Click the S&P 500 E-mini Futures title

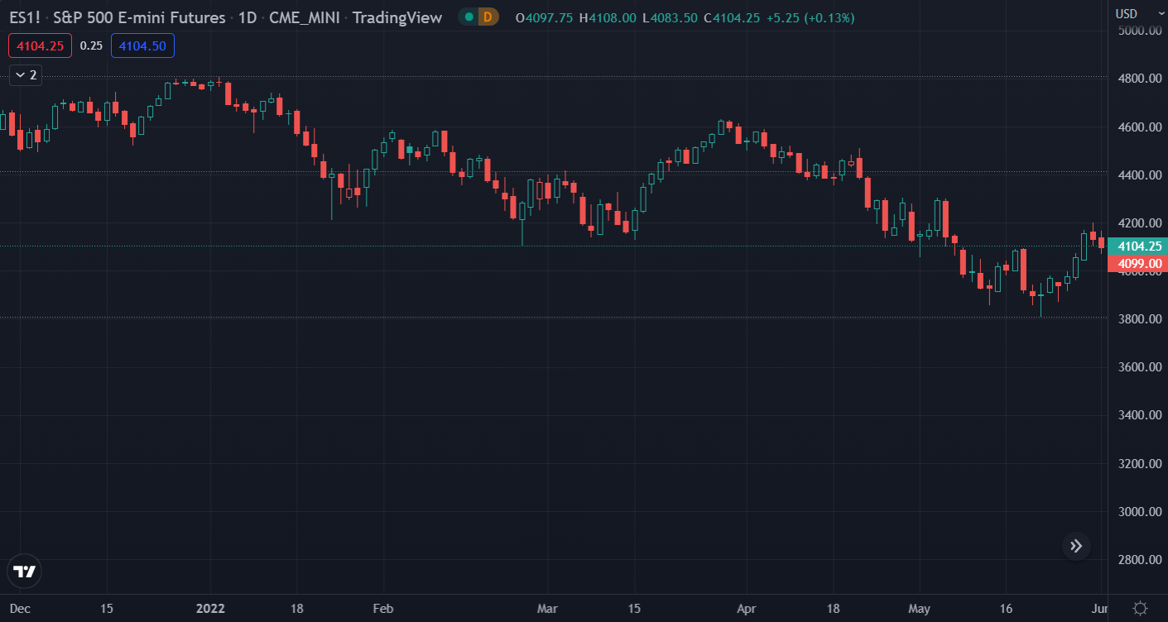tap(139, 17)
